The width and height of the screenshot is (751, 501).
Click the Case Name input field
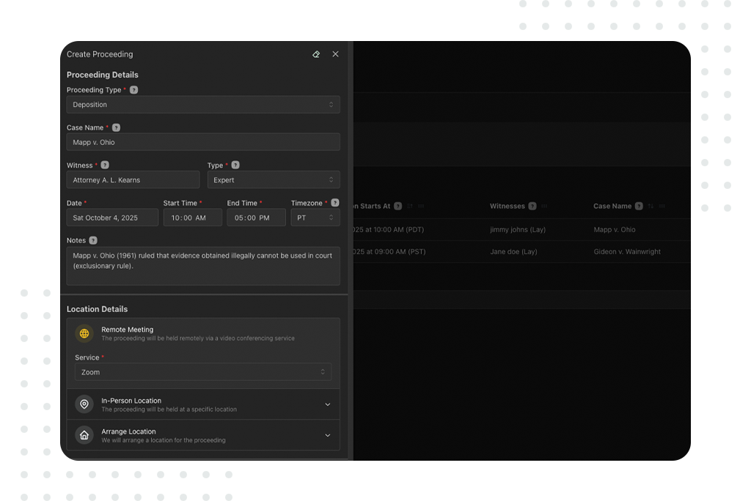pos(202,142)
